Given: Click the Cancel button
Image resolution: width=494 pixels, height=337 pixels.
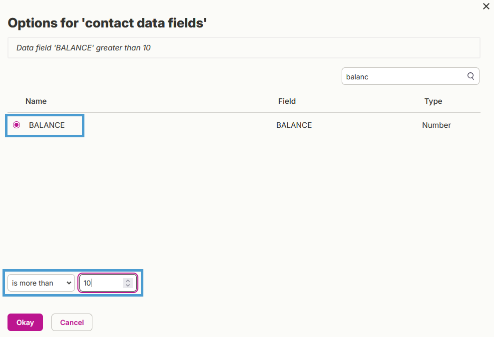Looking at the screenshot, I should (72, 322).
